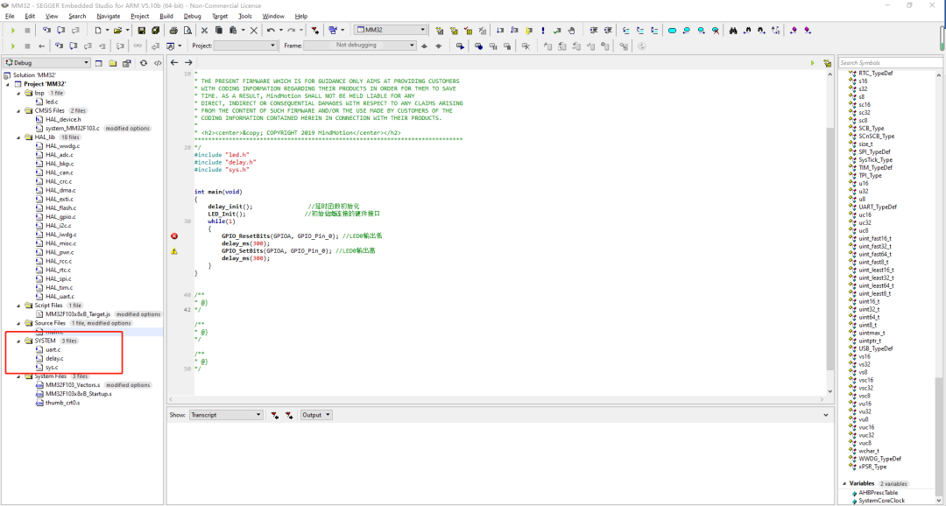Image resolution: width=946 pixels, height=506 pixels.
Task: Click the binoculars Find icon
Action: [x=733, y=30]
